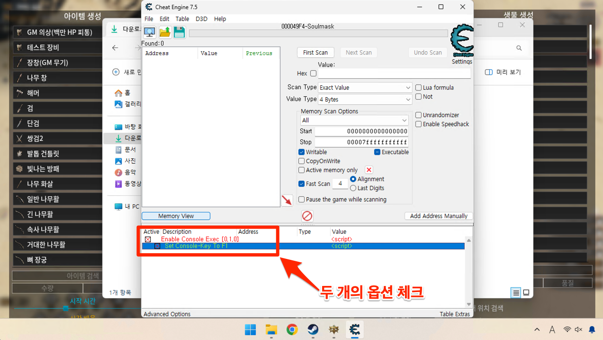
Task: Click the 새로 만들기 plus icon in Explorer
Action: 116,72
